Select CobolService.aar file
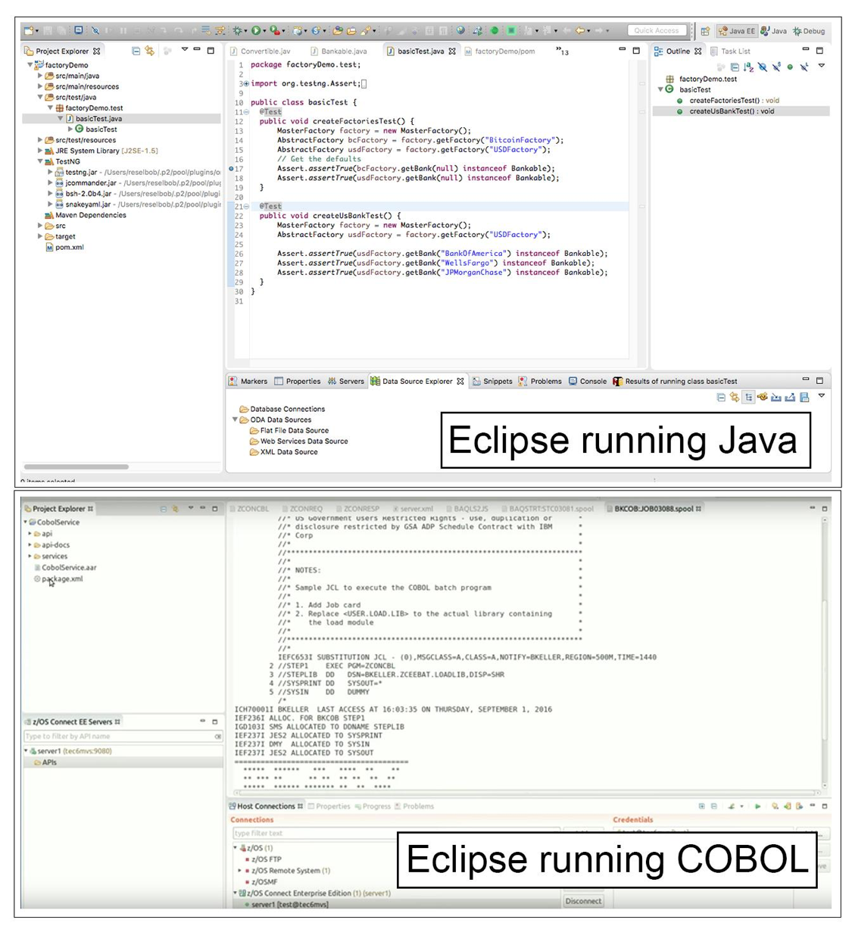The width and height of the screenshot is (852, 926). [x=65, y=567]
